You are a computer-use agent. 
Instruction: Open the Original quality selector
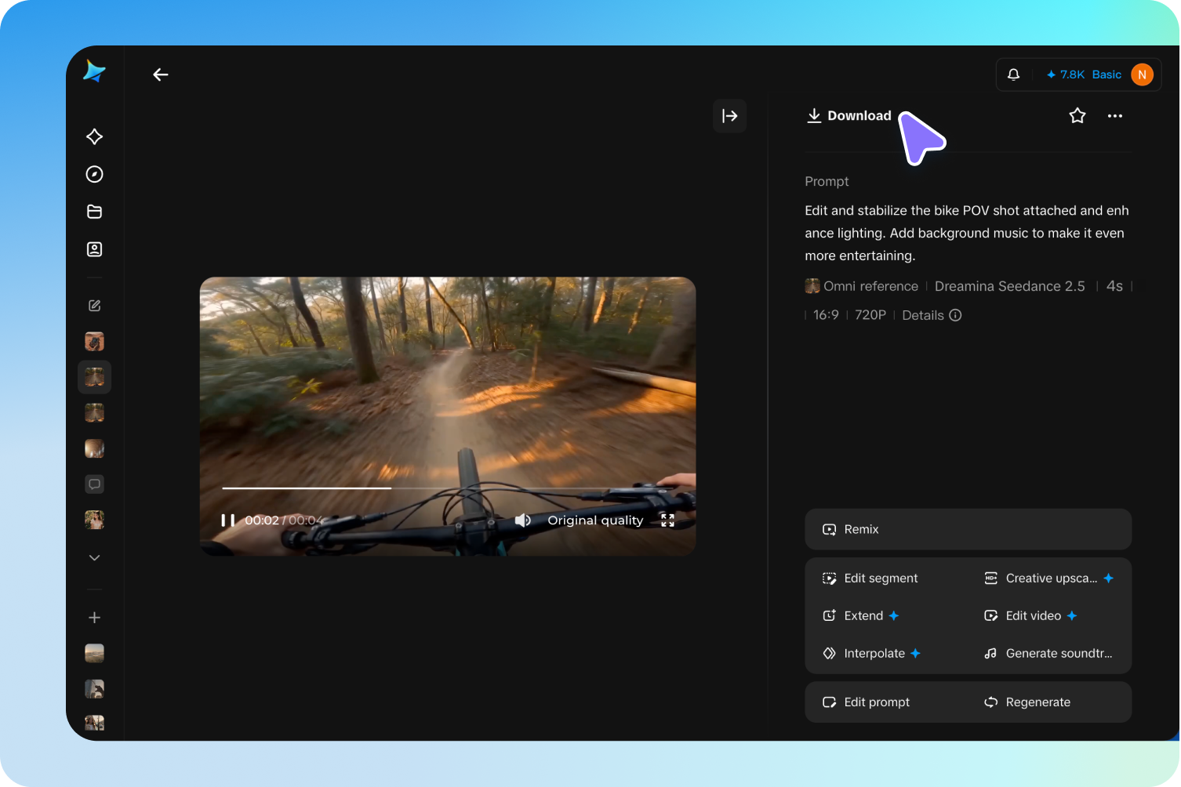pos(595,520)
